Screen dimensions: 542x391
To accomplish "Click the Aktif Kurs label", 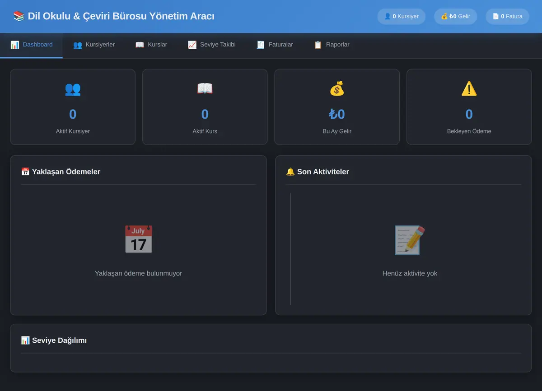I will point(205,131).
